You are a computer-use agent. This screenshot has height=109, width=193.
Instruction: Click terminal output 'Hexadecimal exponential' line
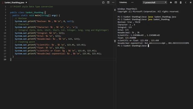coord(153,43)
